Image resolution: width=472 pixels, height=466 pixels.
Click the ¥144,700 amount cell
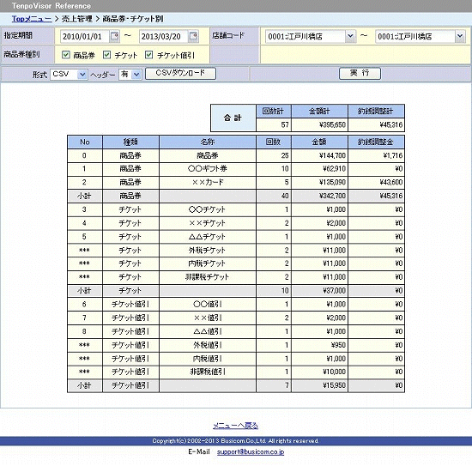(x=319, y=155)
